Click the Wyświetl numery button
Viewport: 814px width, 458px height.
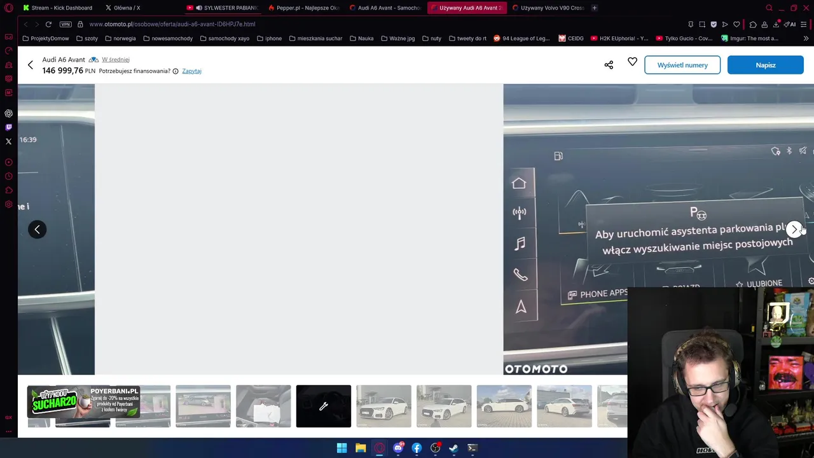coord(682,65)
